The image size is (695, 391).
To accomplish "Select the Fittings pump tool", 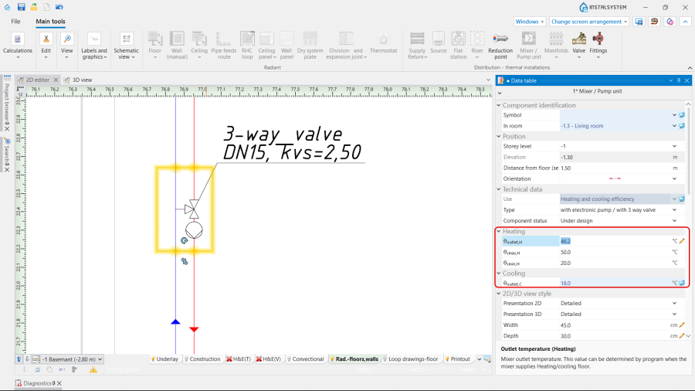I will tap(598, 46).
